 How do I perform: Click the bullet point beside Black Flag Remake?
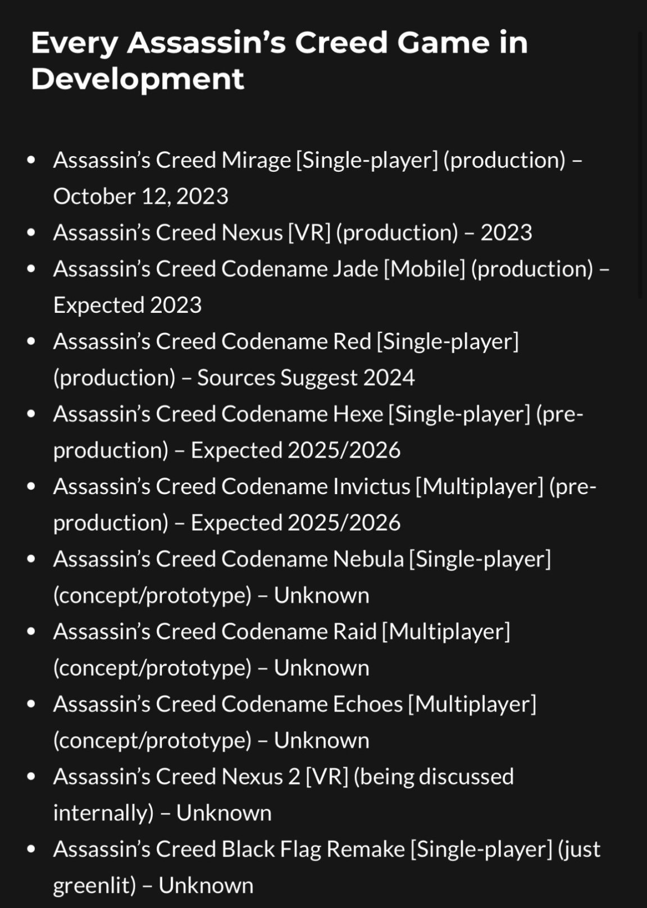(x=31, y=849)
